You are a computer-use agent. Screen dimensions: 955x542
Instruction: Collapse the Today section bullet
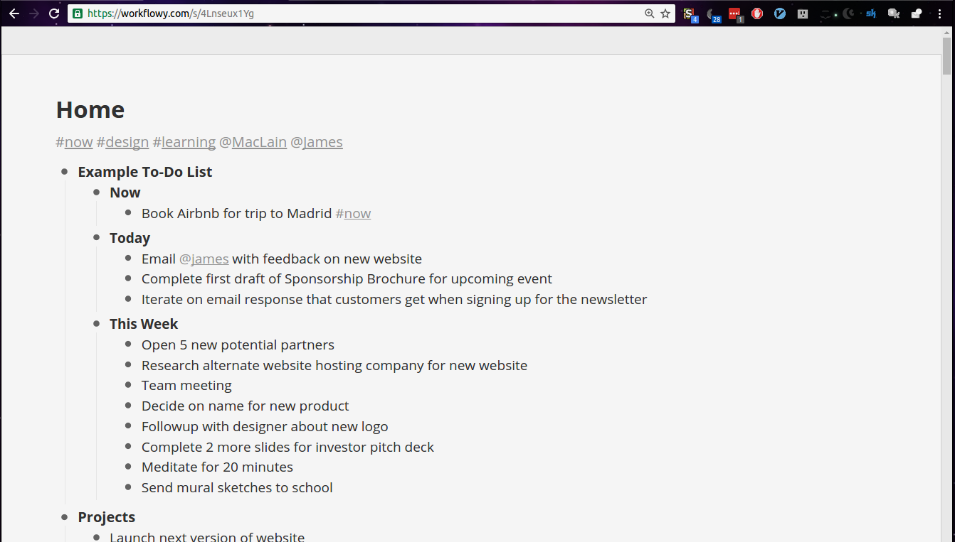click(97, 238)
